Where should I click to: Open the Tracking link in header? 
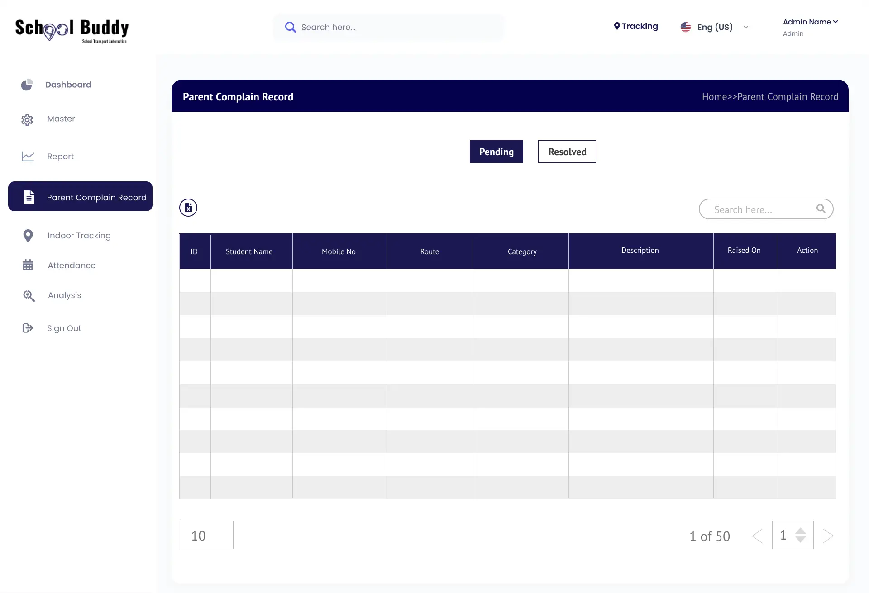(636, 26)
